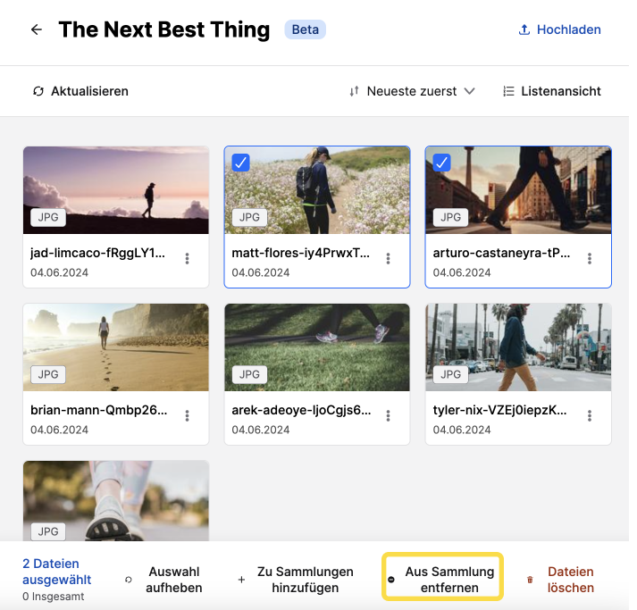Open the tyler-nix street crossing thumbnail
637x610 pixels.
point(518,347)
